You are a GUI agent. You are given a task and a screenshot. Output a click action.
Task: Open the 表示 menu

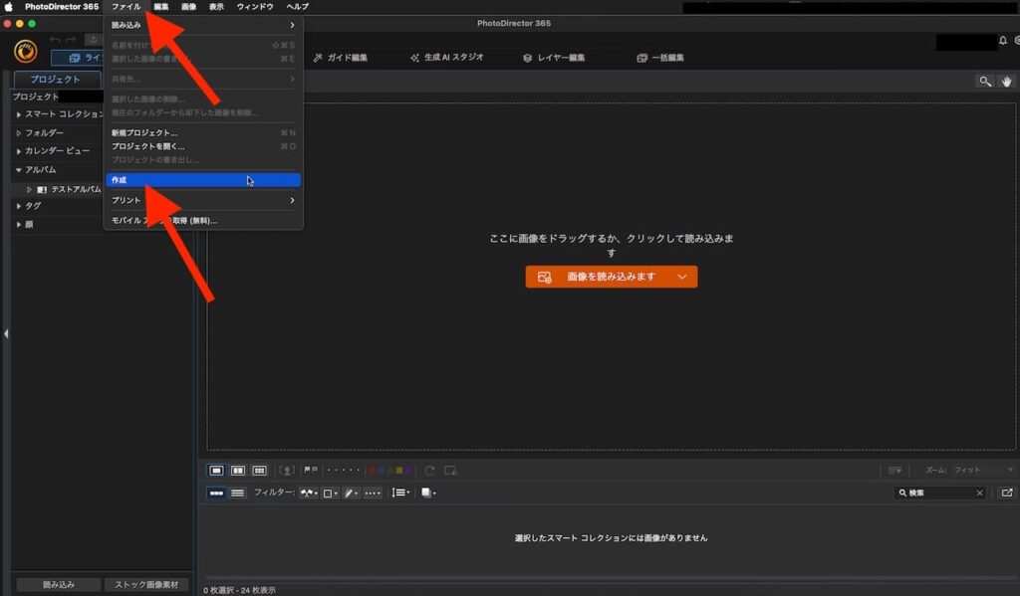tap(216, 7)
